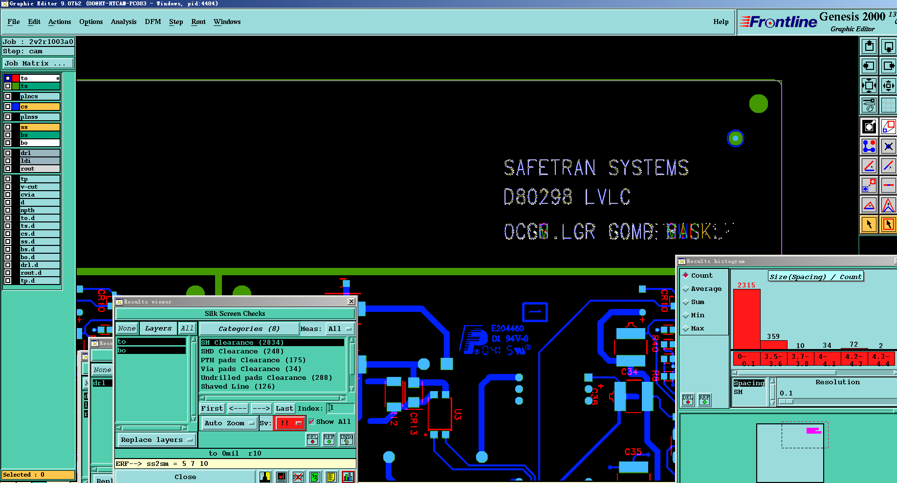Click the Categories (8) button
Viewport: 897px width, 483px height.
point(249,329)
